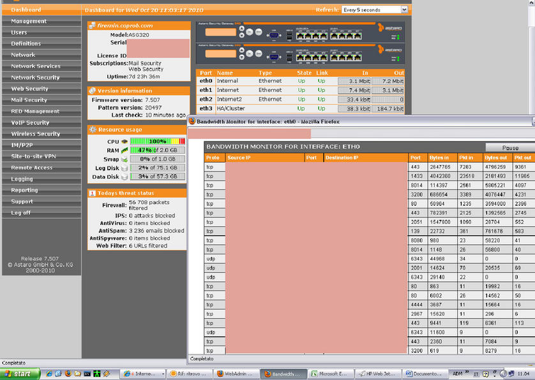Open the Users menu section

pos(41,33)
